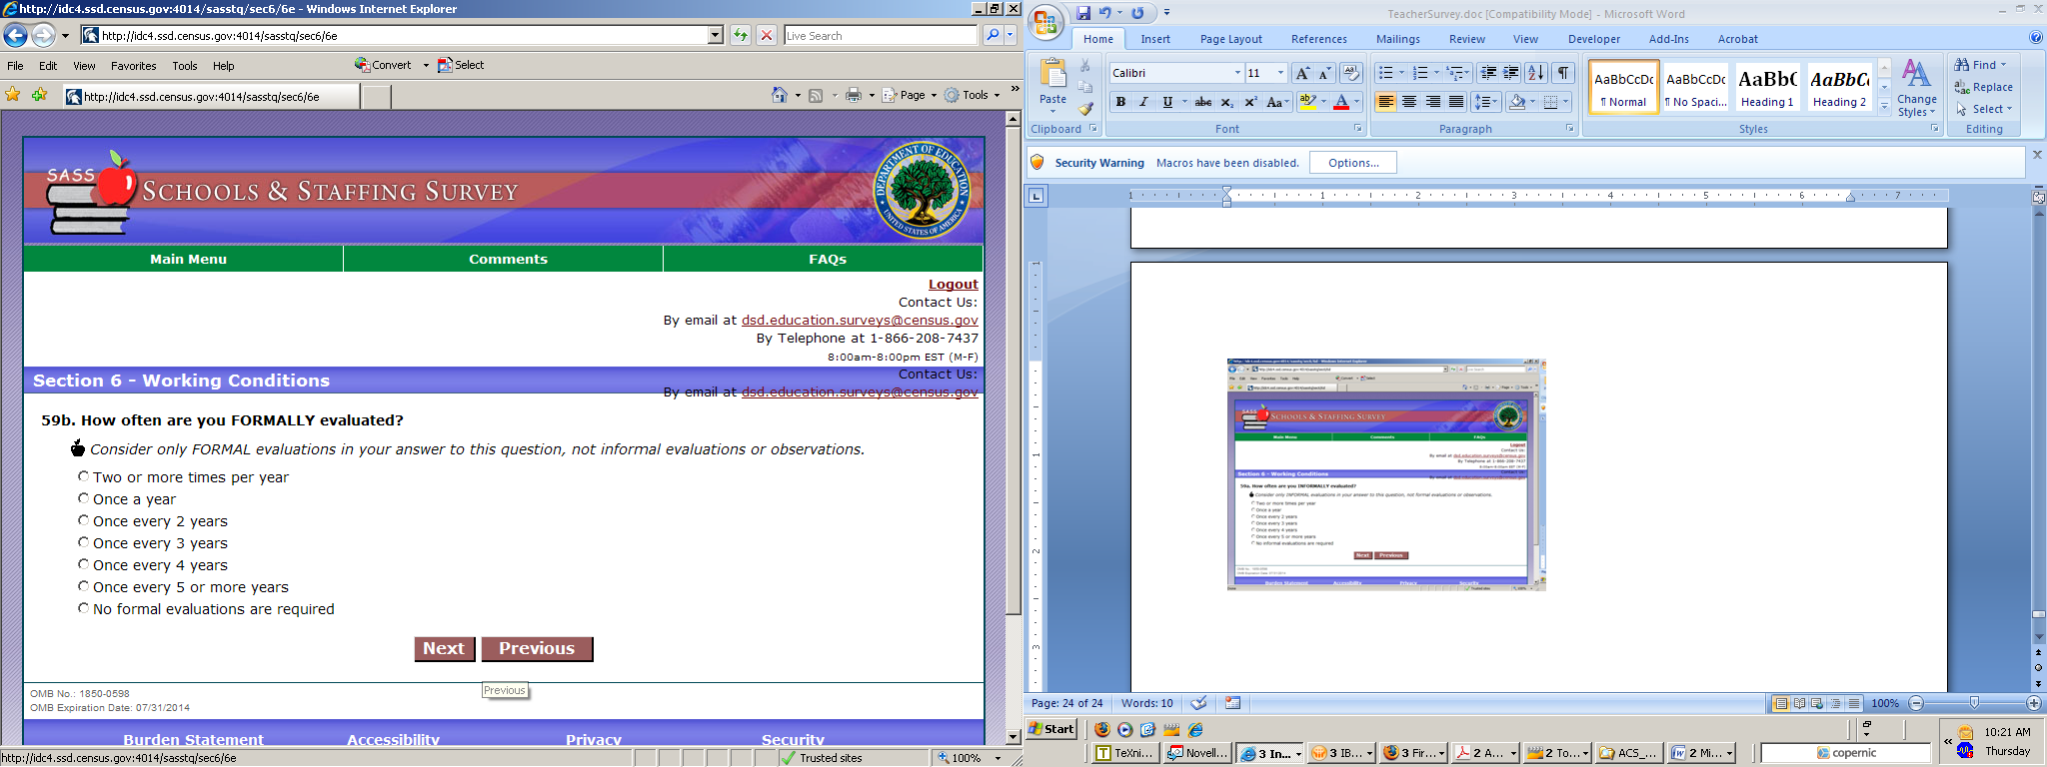Show paragraph marks with the pilcrow icon
This screenshot has width=2047, height=767.
click(x=1563, y=73)
